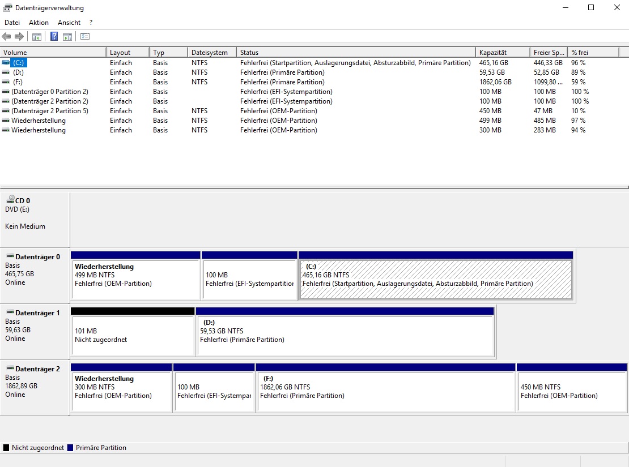Click the icon of the 300 MB Wiederherstellung row
The width and height of the screenshot is (629, 467).
tap(6, 130)
